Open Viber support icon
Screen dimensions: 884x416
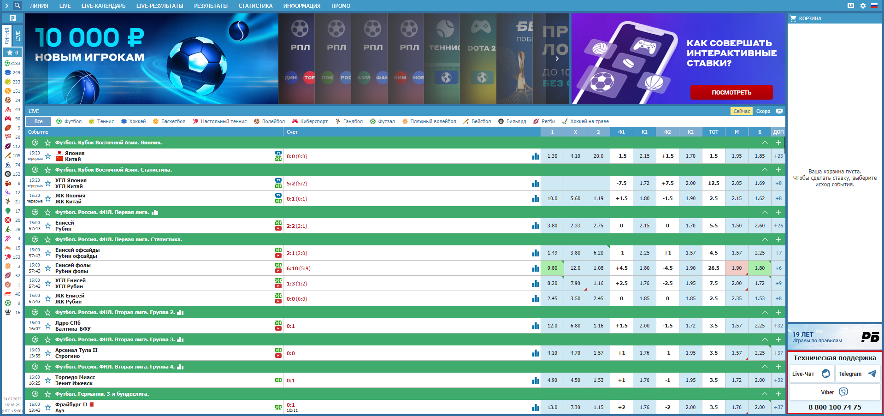pyautogui.click(x=843, y=392)
